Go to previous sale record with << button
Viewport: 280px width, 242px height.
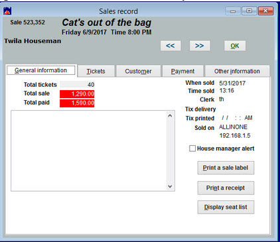[x=171, y=46]
